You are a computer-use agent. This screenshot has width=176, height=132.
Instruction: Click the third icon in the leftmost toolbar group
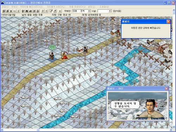11,11
